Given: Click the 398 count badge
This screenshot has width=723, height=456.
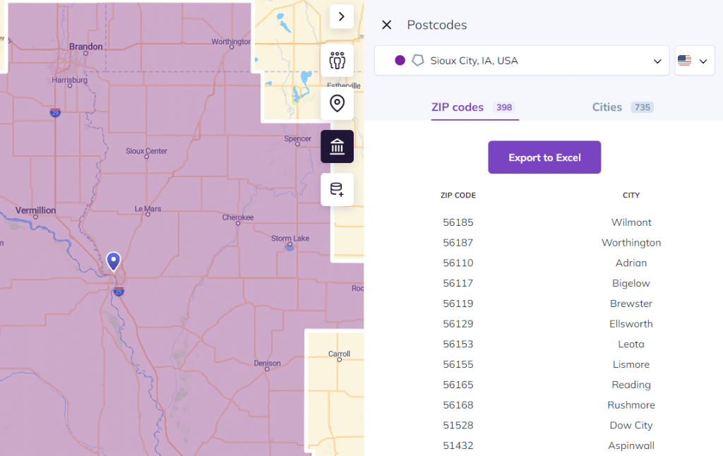Looking at the screenshot, I should point(504,107).
